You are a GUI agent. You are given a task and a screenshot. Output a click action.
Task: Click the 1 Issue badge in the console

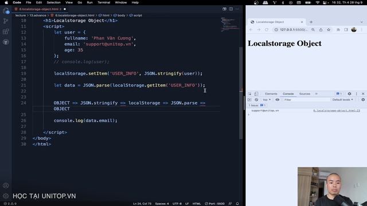click(257, 105)
